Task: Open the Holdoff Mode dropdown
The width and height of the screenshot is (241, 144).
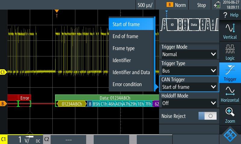Action: 189,103
